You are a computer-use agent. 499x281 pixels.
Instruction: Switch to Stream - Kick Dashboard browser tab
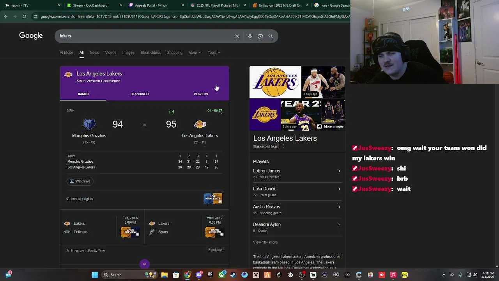point(94,5)
